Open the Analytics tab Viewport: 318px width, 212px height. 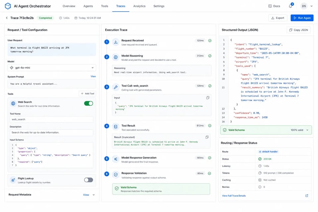[x=139, y=6]
